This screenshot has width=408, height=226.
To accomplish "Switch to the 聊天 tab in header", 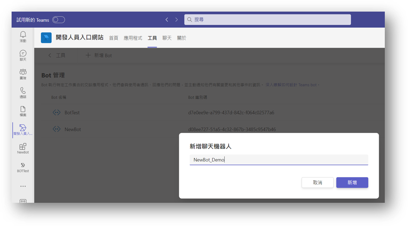I will pyautogui.click(x=167, y=38).
